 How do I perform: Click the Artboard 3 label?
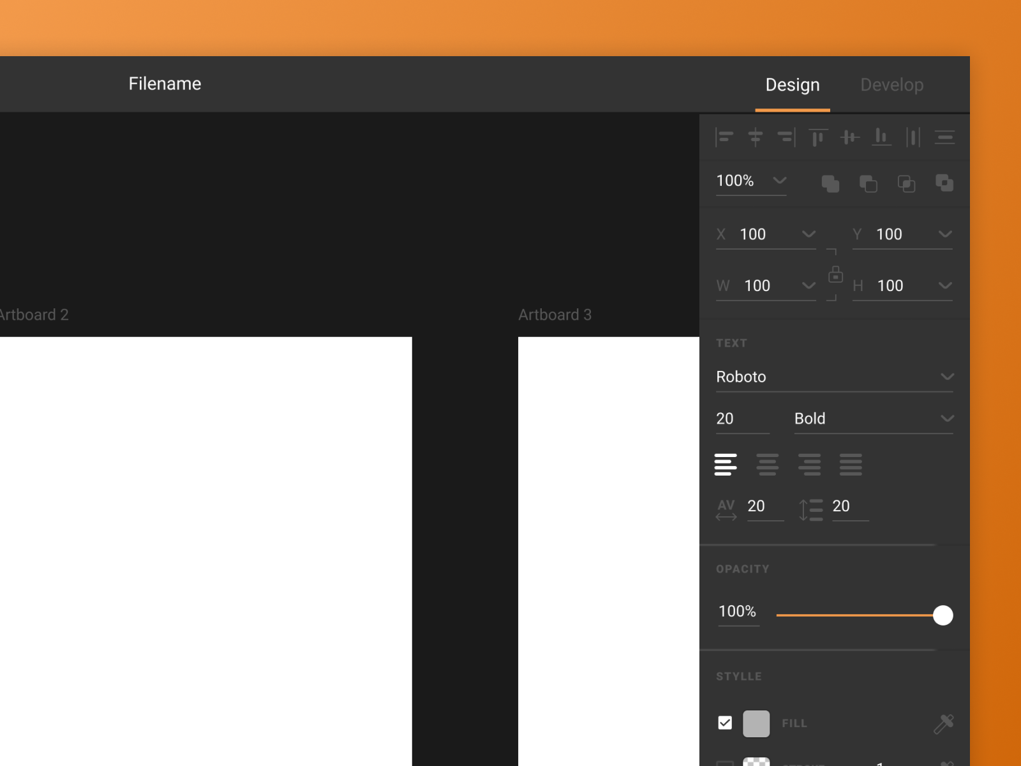555,315
